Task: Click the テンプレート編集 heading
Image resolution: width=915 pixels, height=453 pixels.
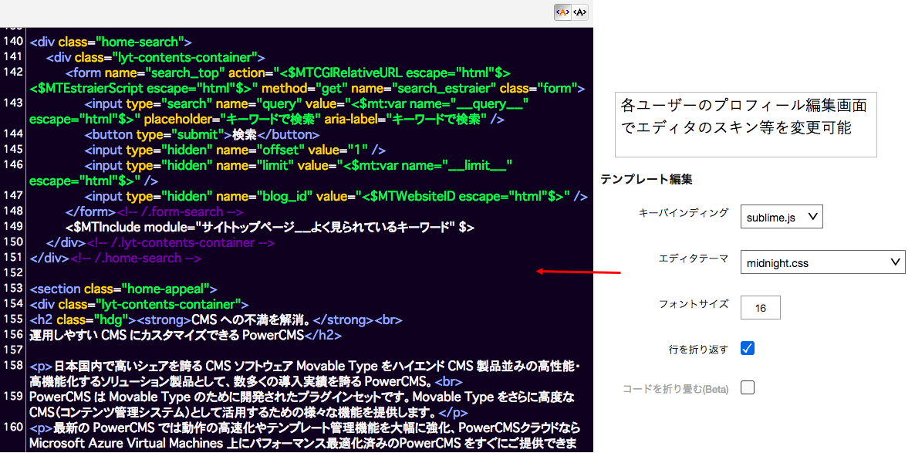Action: coord(647,180)
